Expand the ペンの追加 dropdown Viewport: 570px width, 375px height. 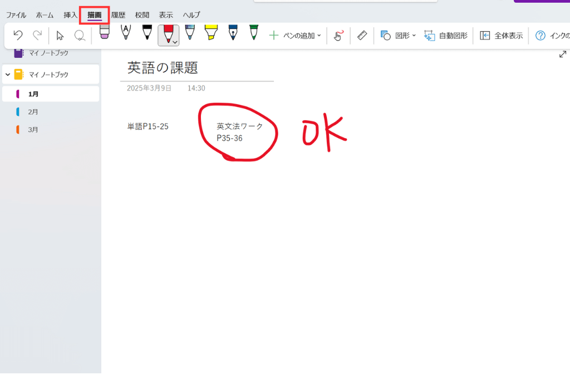pos(319,36)
